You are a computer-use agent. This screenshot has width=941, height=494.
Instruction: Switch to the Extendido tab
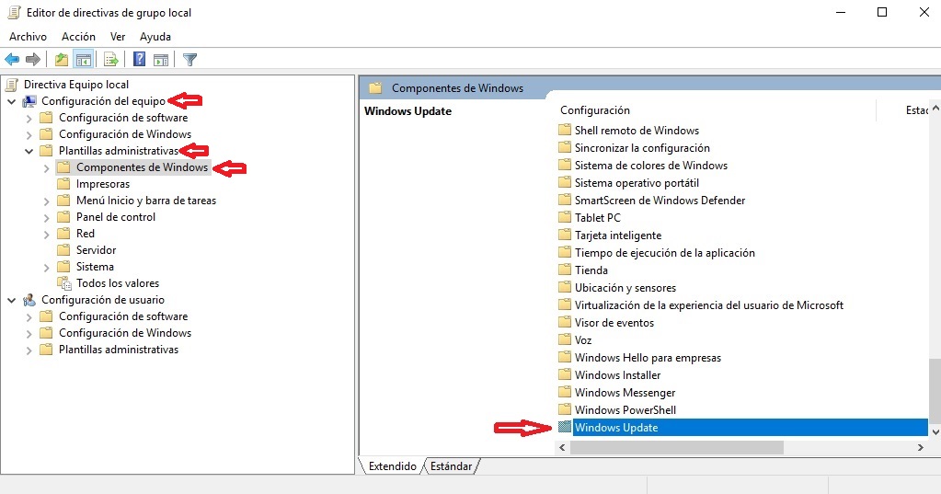coord(393,466)
